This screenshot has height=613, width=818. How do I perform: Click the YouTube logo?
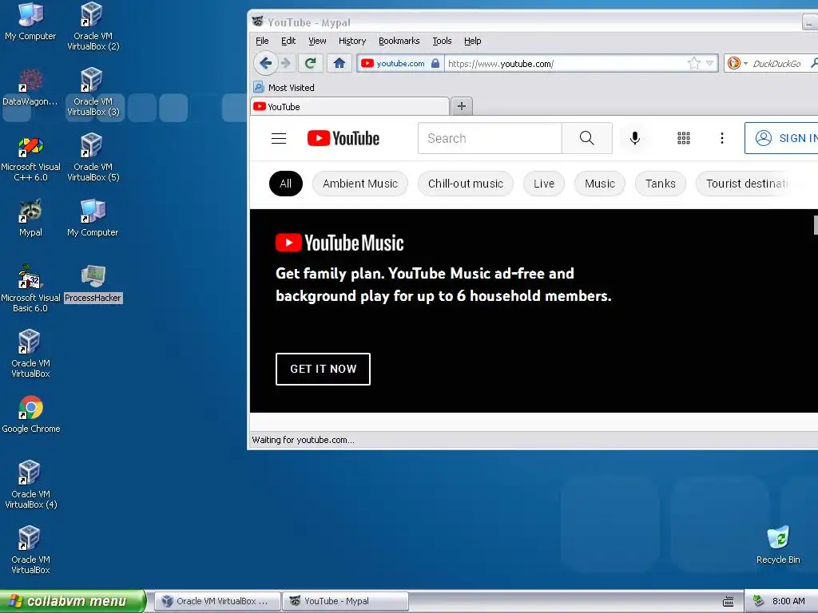[343, 138]
